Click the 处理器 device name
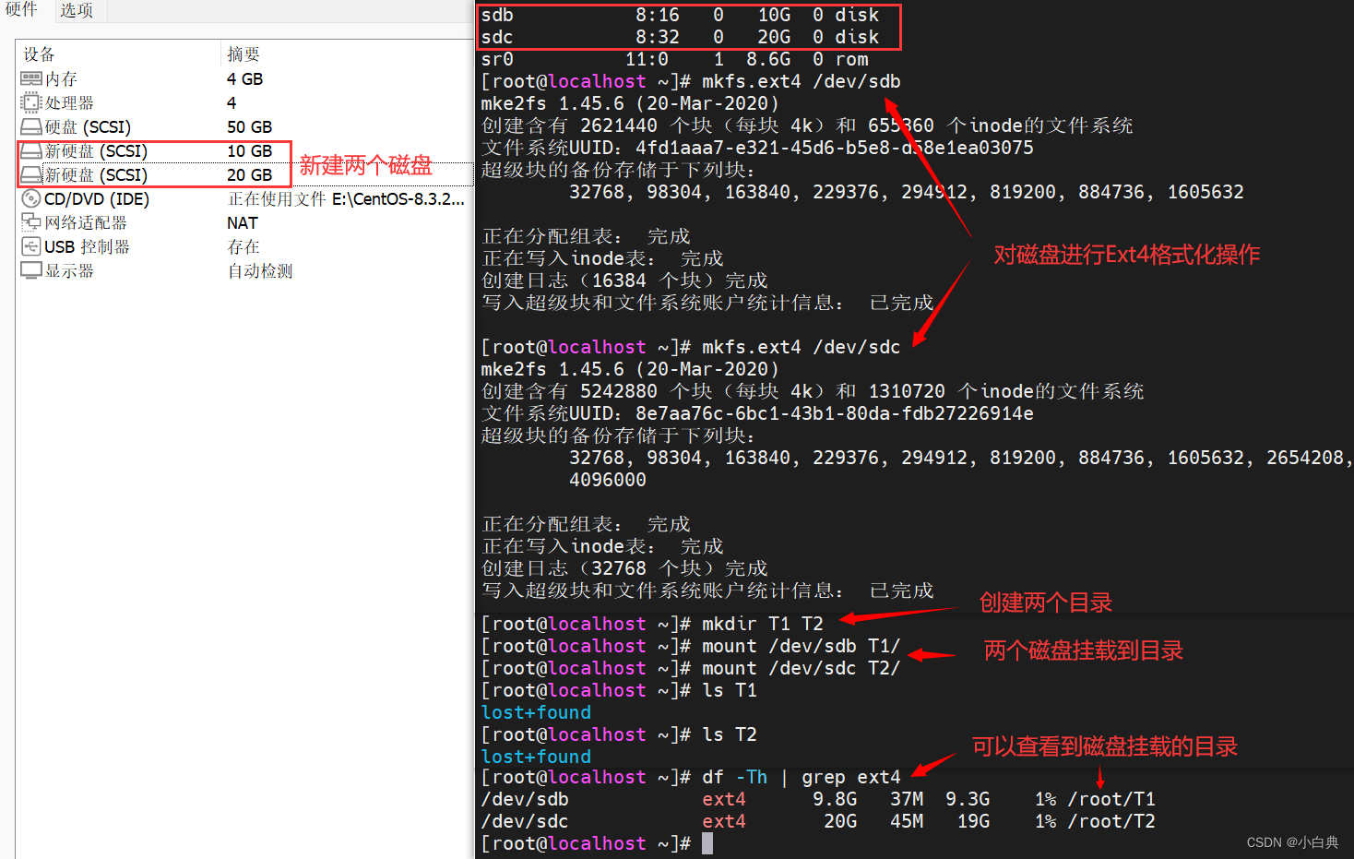This screenshot has height=859, width=1354. point(69,103)
